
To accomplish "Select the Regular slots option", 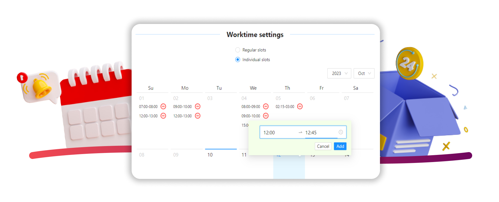I will [238, 50].
